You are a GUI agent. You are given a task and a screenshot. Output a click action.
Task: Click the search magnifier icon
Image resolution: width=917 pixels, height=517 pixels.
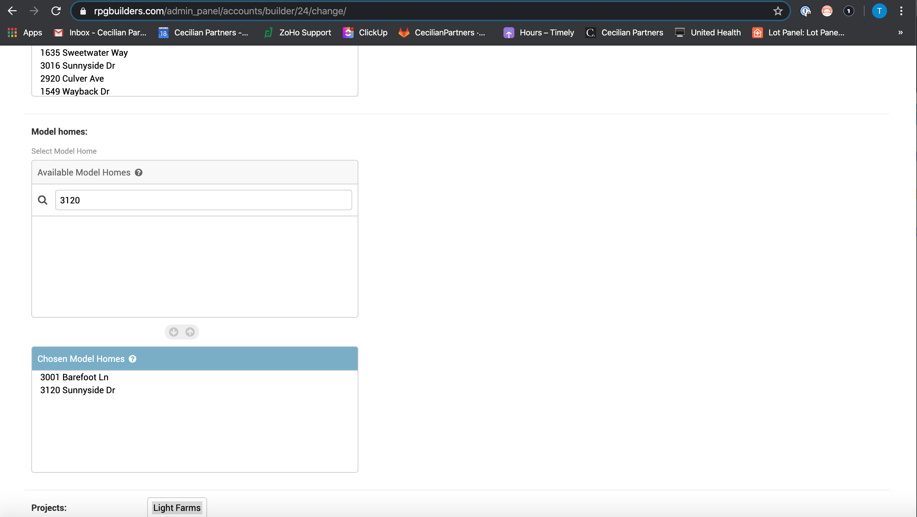coord(43,200)
